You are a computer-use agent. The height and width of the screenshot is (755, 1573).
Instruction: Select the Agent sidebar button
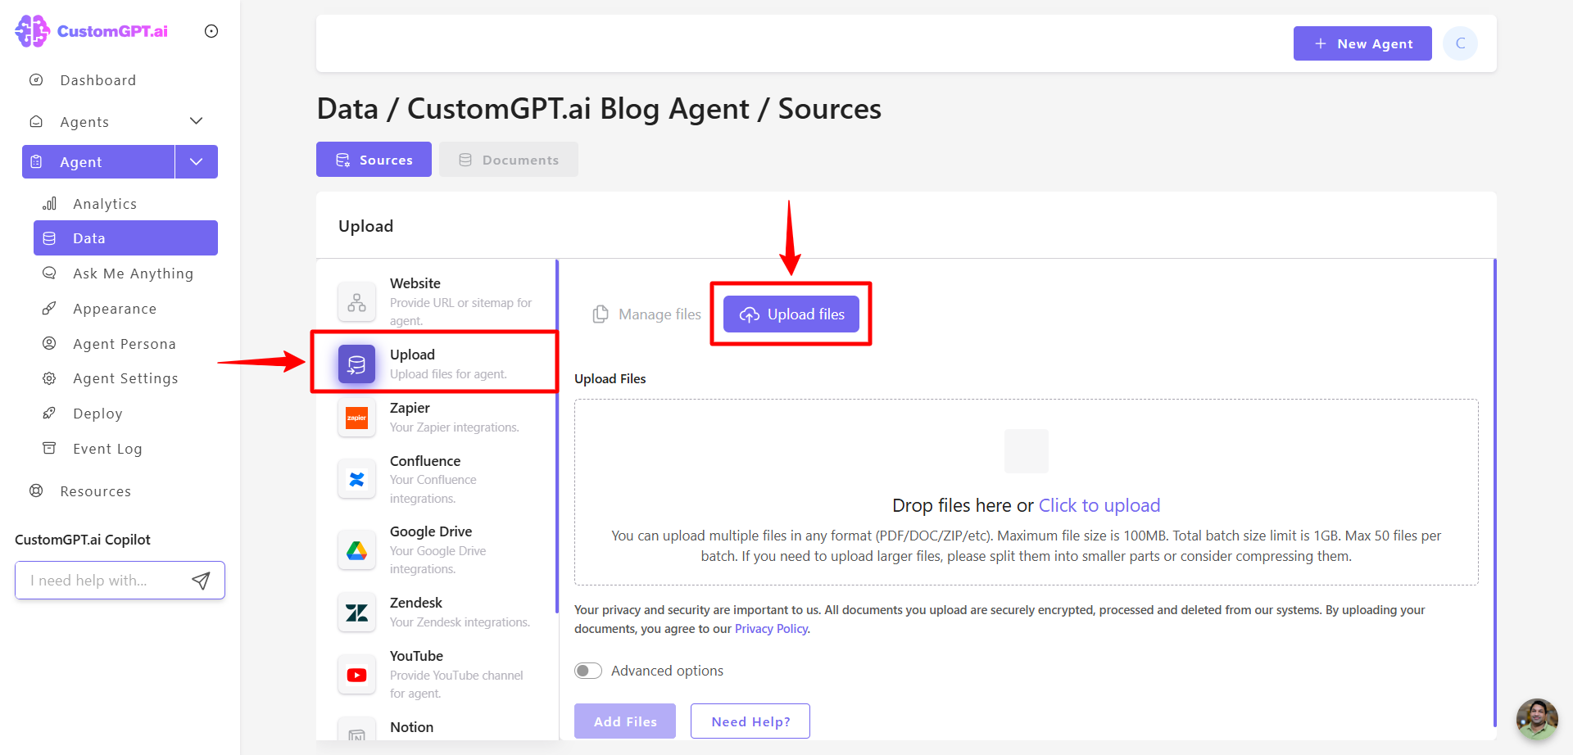click(x=98, y=161)
